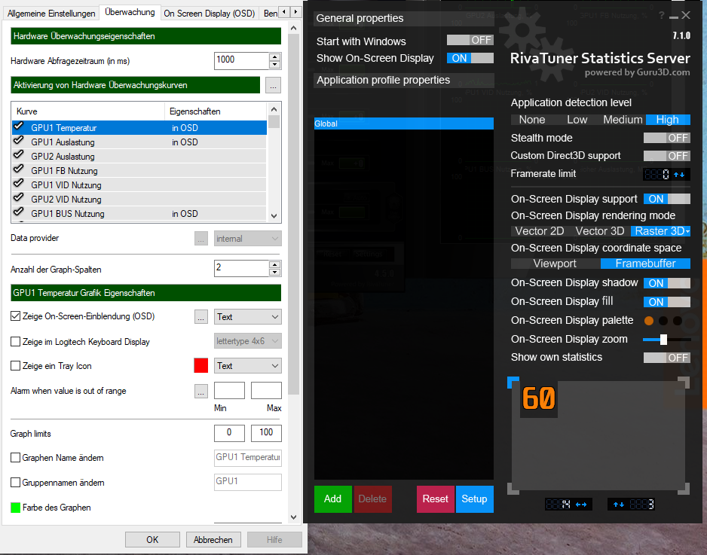Image resolution: width=707 pixels, height=555 pixels.
Task: Open options next to Aktivierung von Hardware Überwachungskurven
Action: pyautogui.click(x=274, y=85)
